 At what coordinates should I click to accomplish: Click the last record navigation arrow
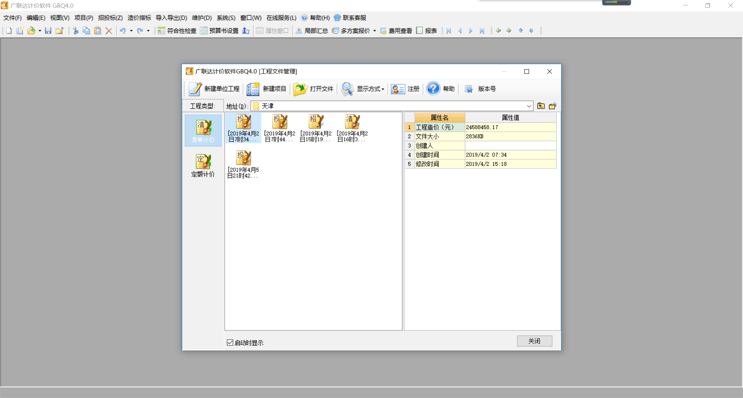[x=482, y=31]
